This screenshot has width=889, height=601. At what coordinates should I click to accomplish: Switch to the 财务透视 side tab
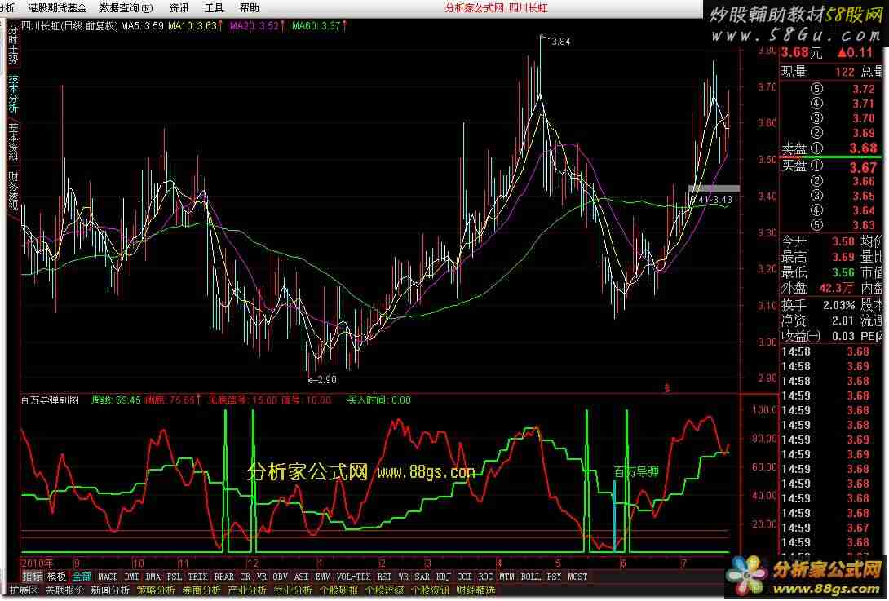13,191
